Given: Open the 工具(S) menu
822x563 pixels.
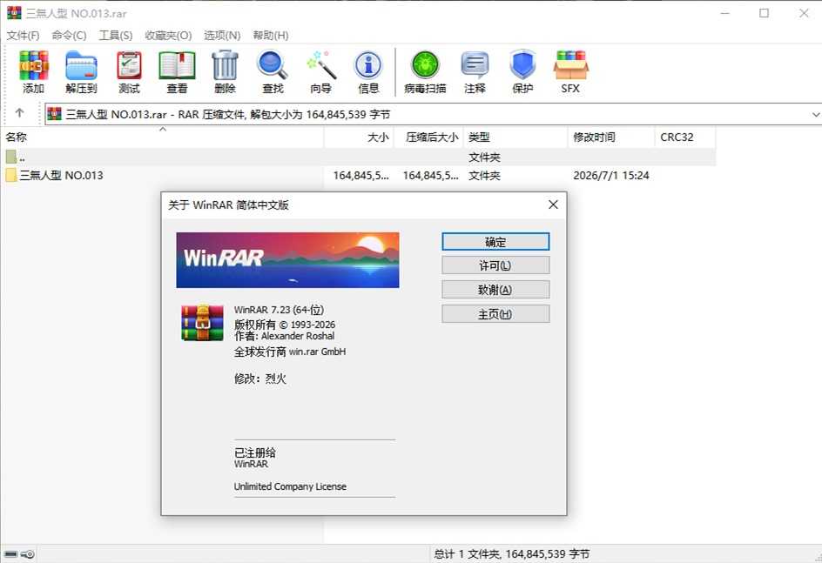Looking at the screenshot, I should click(x=116, y=35).
